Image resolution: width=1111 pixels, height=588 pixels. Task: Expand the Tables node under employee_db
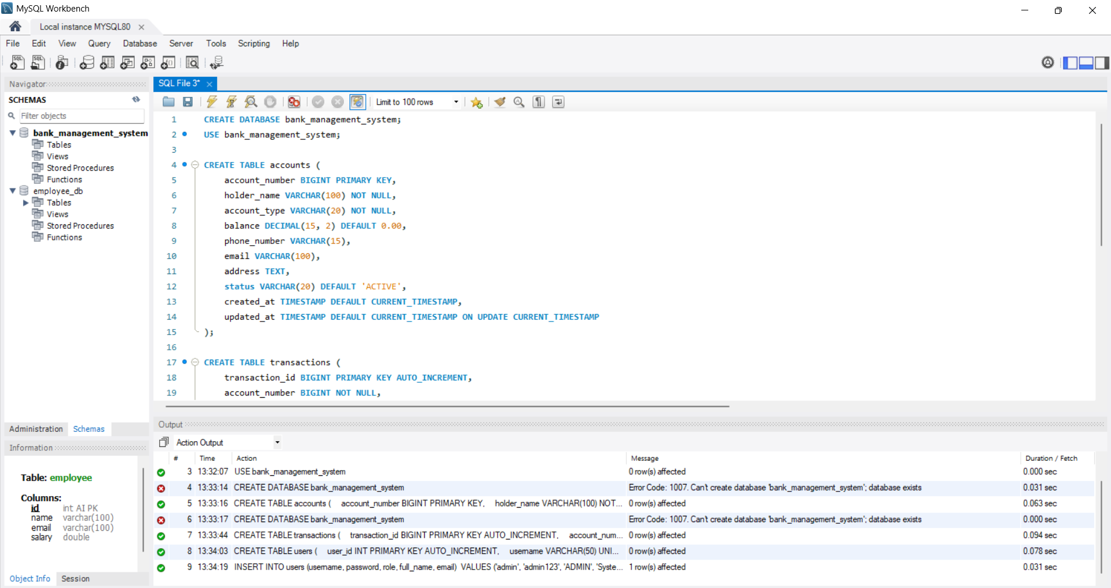point(25,203)
